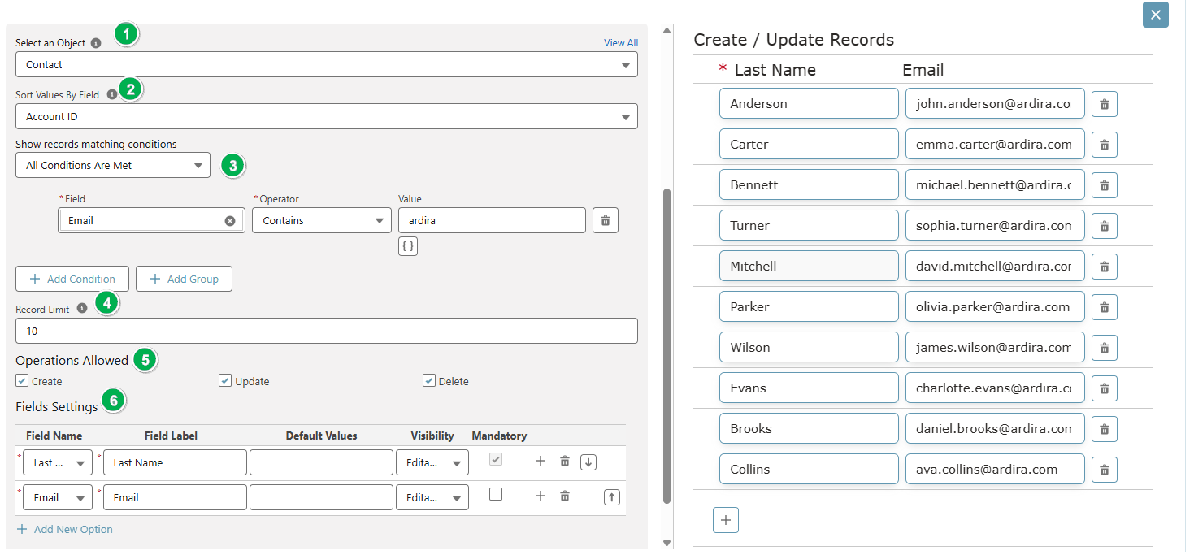Open Last Name field name dropdown

pos(57,462)
